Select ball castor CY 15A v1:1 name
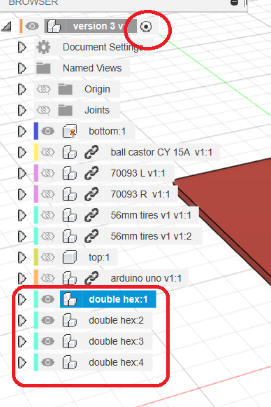The width and height of the screenshot is (271, 407). pyautogui.click(x=161, y=153)
